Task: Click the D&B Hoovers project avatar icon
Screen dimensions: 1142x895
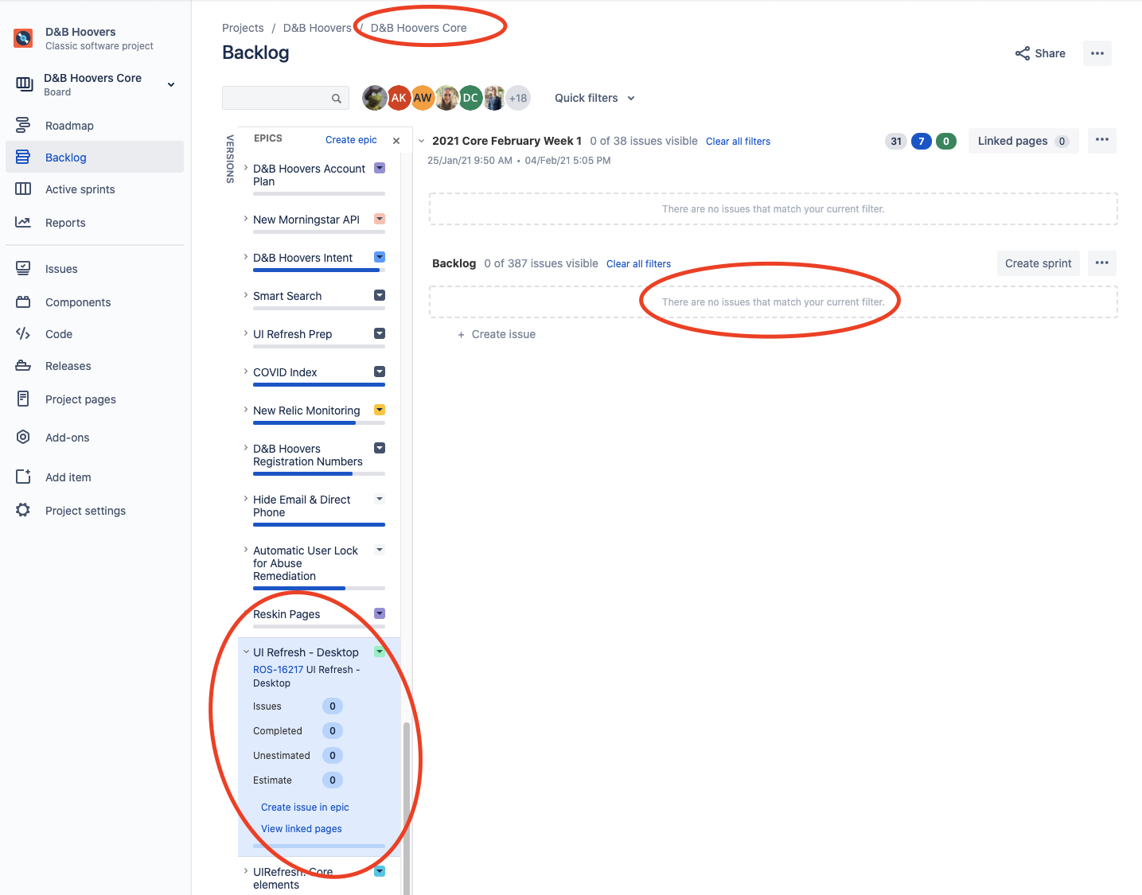Action: pos(23,38)
